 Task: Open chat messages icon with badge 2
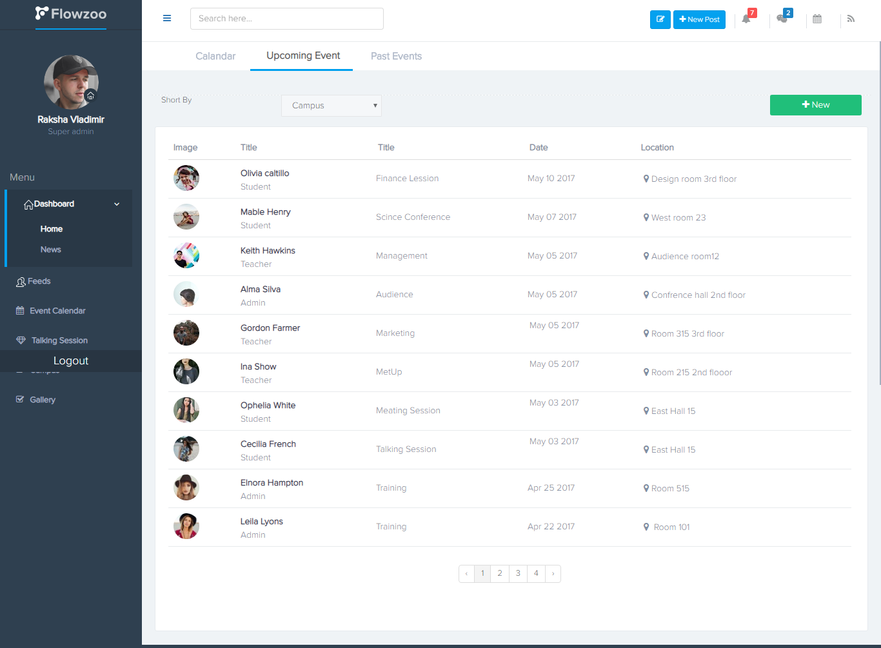[783, 19]
